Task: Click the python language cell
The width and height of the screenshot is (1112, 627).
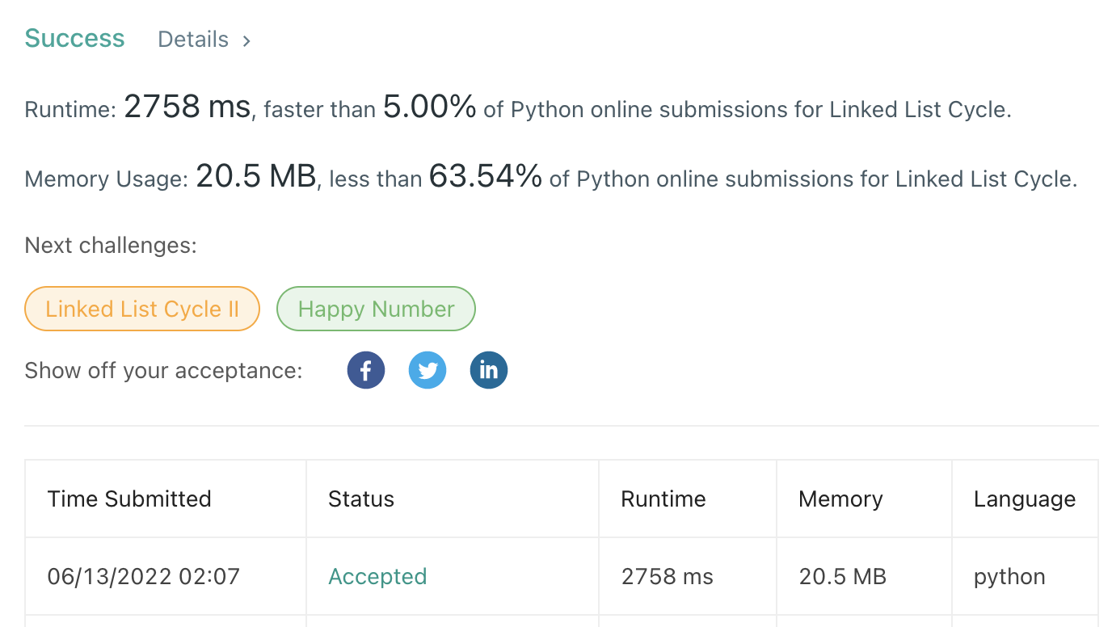Action: coord(1009,576)
